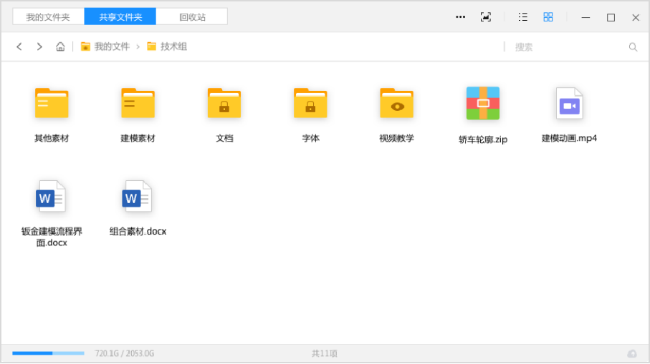Open the locked 字体 folder
The width and height of the screenshot is (650, 364).
tap(310, 104)
